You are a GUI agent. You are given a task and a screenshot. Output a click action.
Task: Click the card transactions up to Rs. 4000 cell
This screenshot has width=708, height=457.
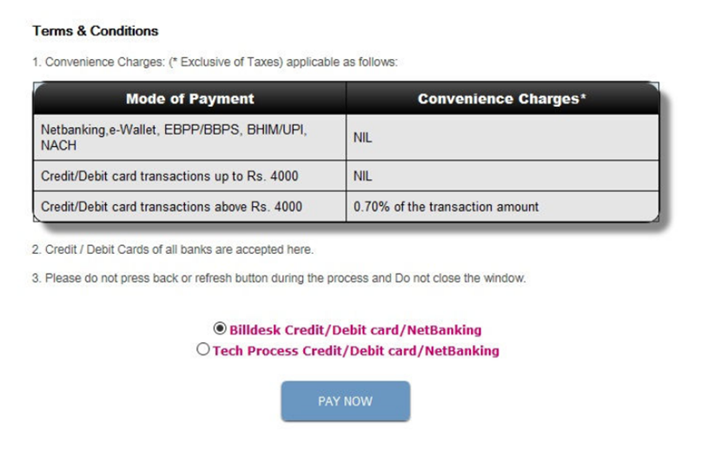169,176
